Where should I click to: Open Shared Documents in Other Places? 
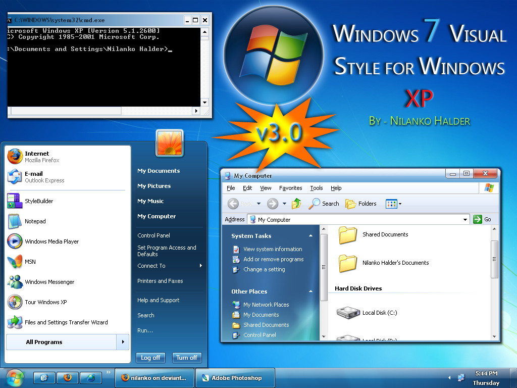pos(266,325)
